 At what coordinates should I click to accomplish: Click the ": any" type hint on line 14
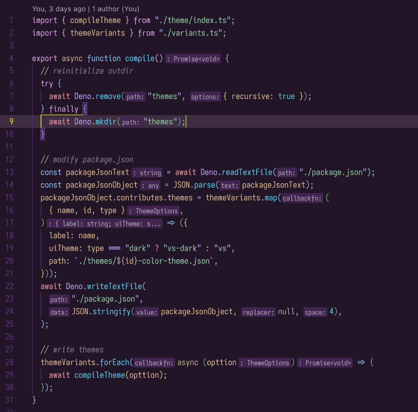tap(150, 186)
